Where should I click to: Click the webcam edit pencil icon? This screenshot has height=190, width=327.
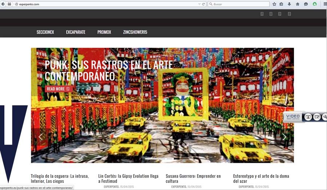[x=317, y=117]
